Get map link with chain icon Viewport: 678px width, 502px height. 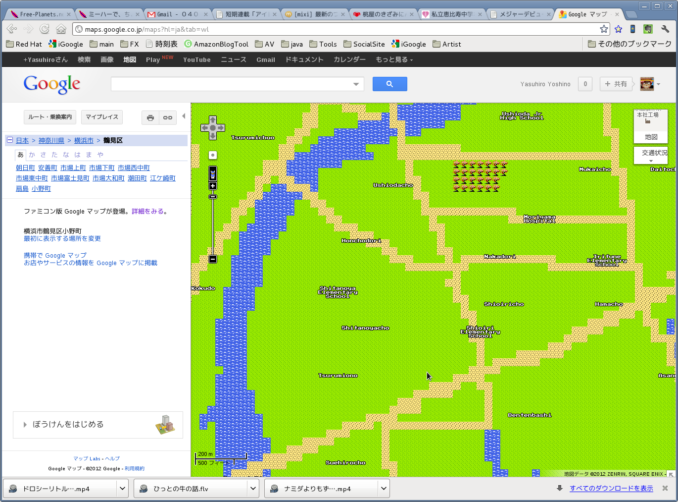(168, 117)
